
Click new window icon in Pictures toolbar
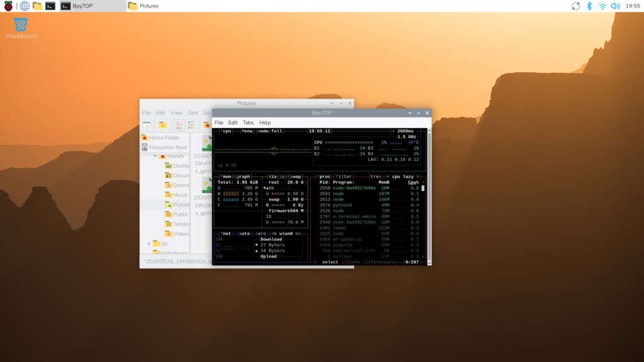147,125
